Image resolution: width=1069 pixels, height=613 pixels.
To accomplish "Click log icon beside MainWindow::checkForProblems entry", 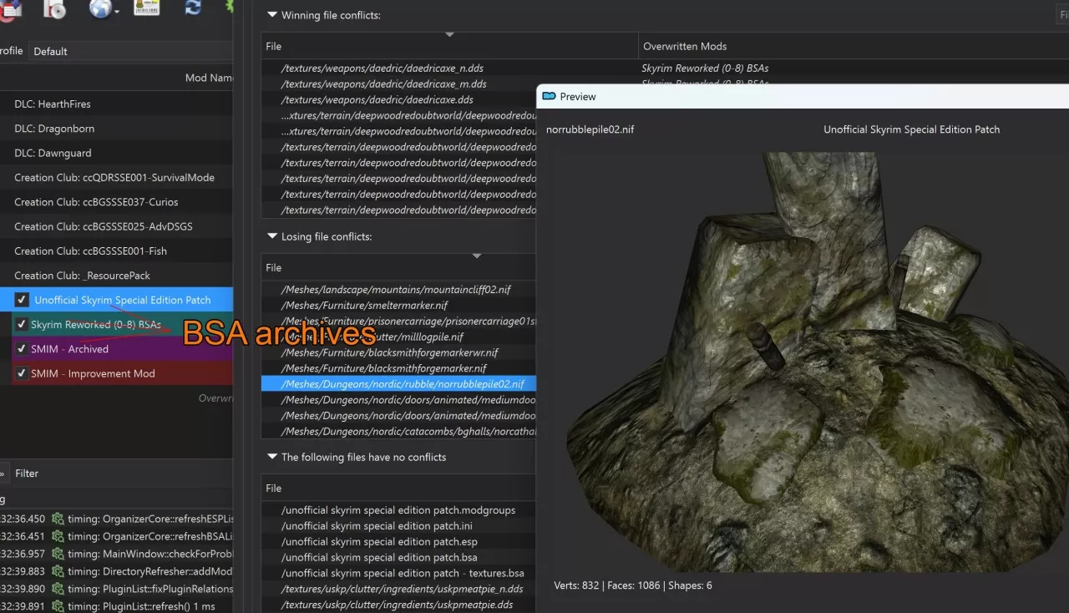I will [x=58, y=554].
